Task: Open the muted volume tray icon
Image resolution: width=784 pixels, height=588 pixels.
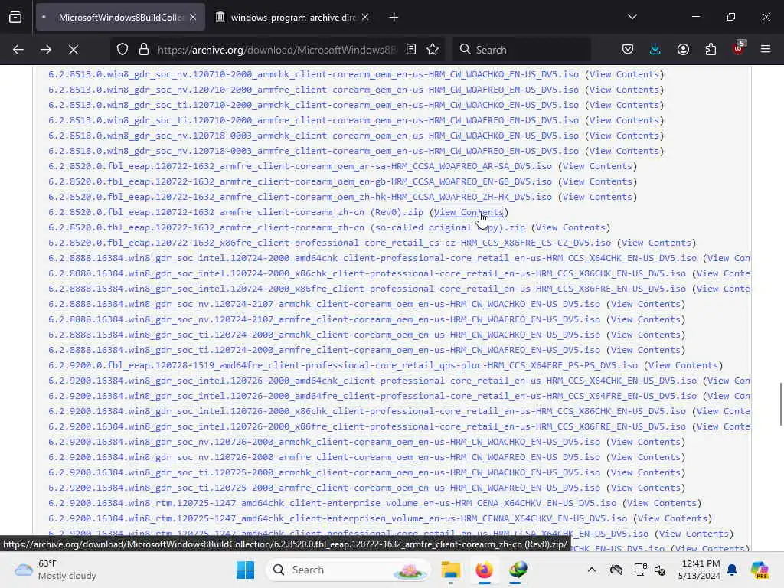Action: click(660, 570)
